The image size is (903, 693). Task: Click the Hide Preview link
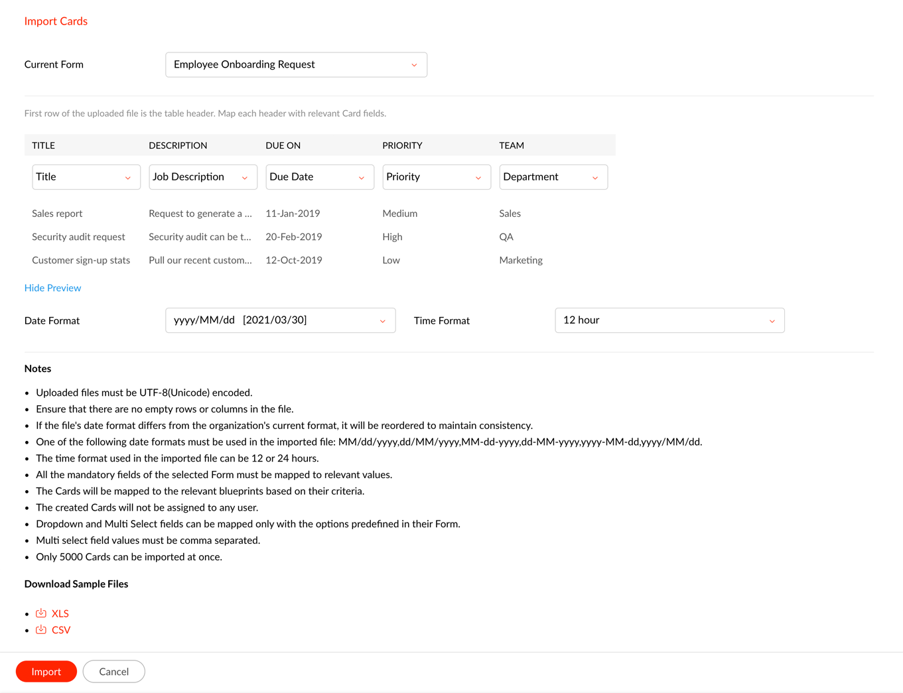52,288
